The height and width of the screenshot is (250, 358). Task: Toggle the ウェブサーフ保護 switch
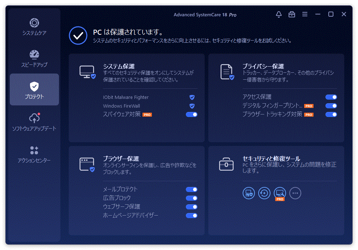pyautogui.click(x=192, y=207)
